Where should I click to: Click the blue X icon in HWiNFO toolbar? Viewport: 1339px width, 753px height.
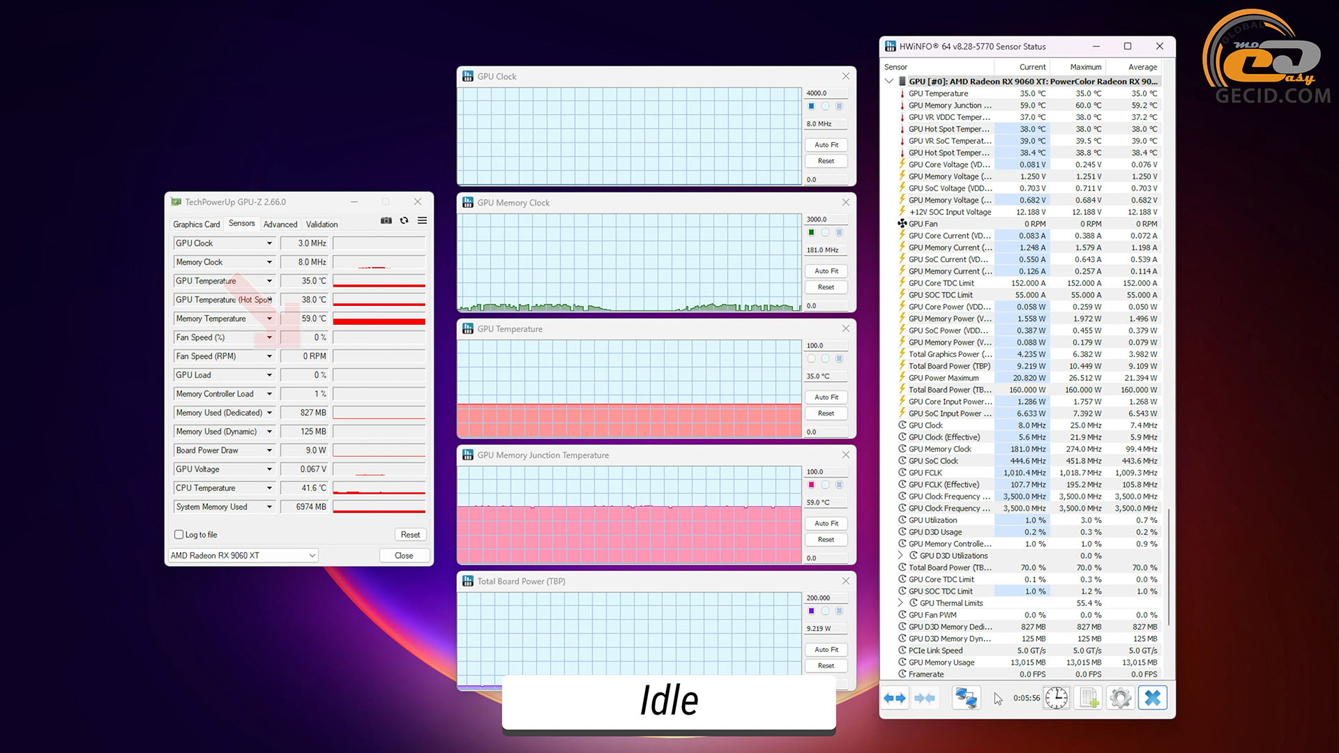pyautogui.click(x=1153, y=698)
